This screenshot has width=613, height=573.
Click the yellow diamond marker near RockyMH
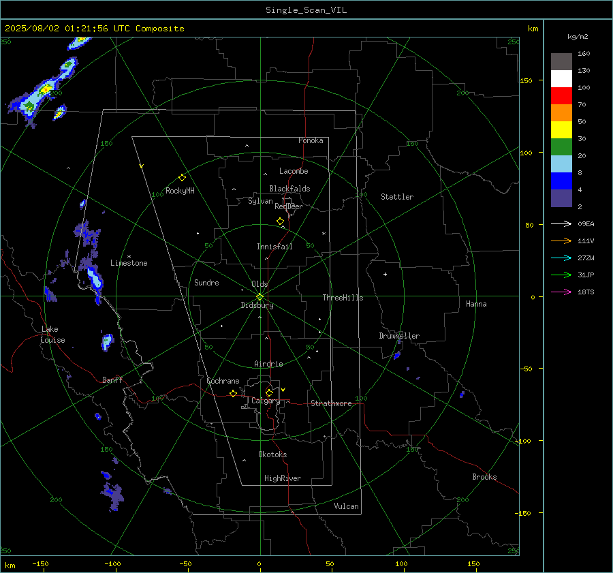(182, 178)
